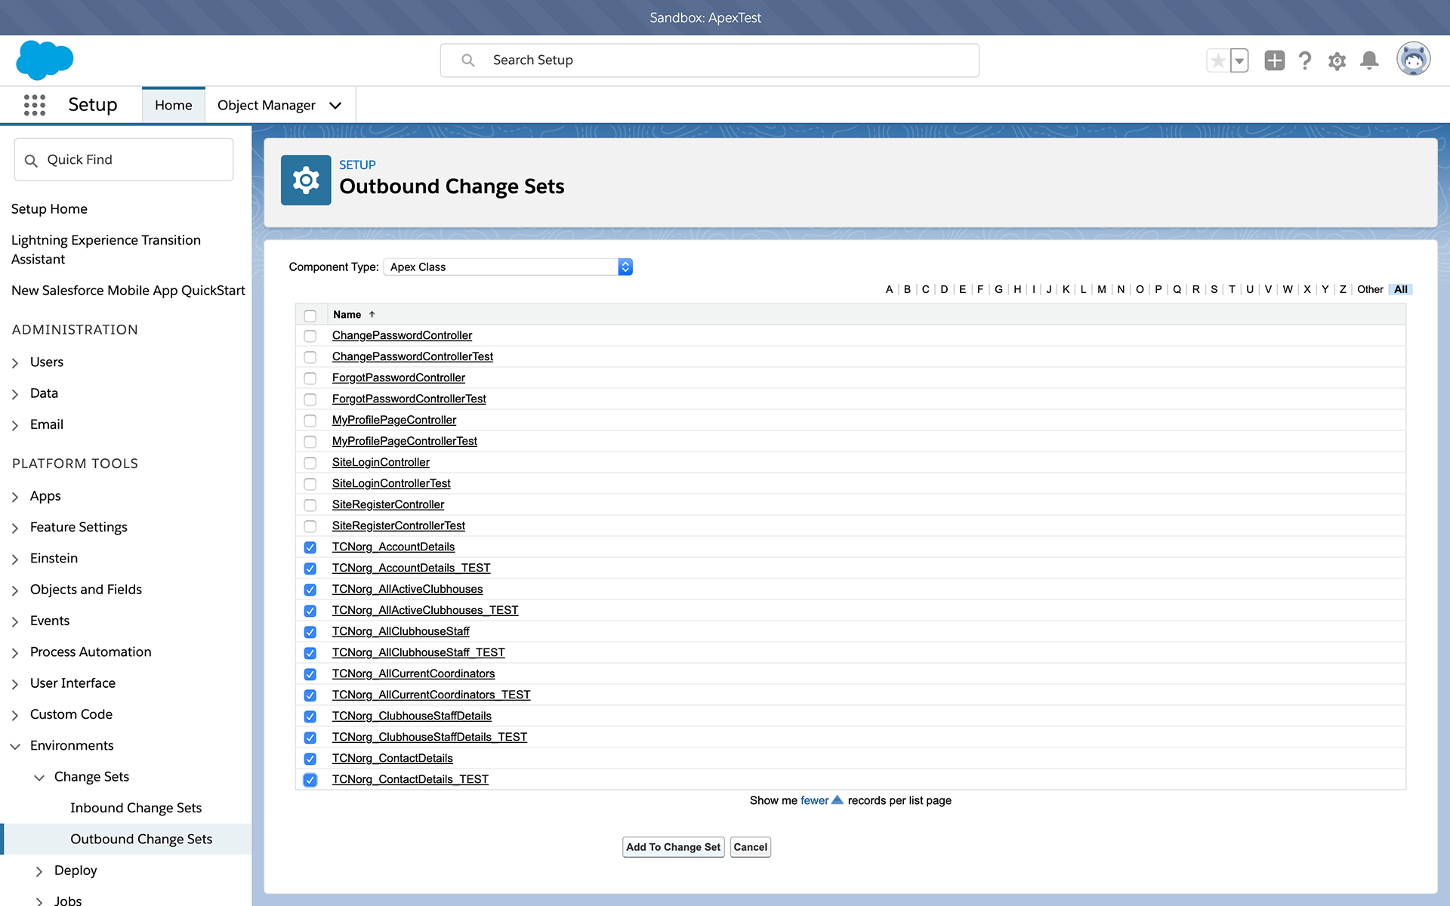Open the global actions plus icon
The image size is (1450, 906).
coord(1274,60)
